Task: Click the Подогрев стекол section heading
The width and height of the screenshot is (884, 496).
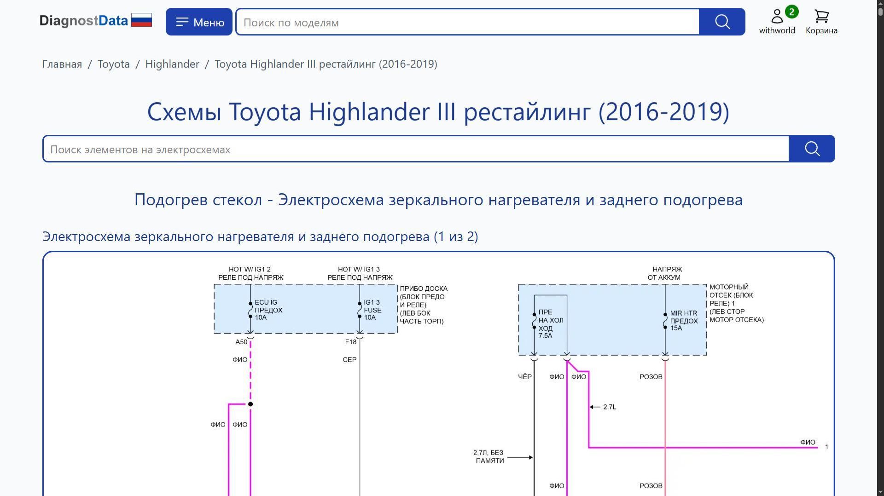Action: point(438,200)
